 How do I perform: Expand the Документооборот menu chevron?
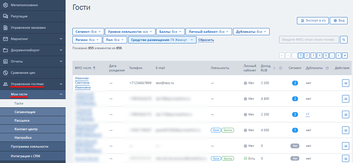(61, 50)
